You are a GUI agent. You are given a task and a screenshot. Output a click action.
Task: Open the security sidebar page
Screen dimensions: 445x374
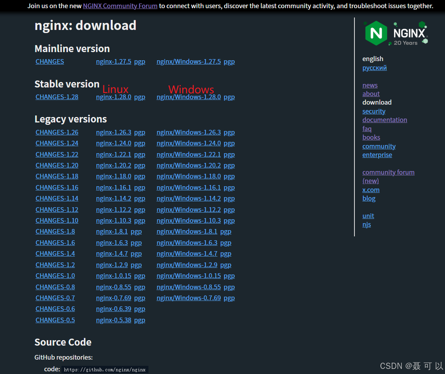click(373, 111)
